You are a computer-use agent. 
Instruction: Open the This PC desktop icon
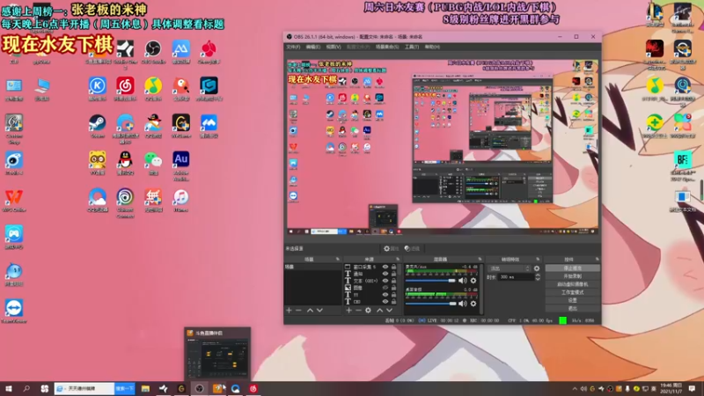coord(41,85)
